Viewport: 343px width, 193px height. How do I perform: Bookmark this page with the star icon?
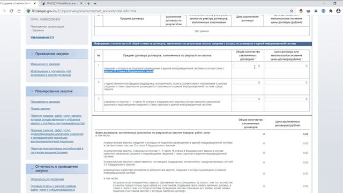pyautogui.click(x=292, y=11)
